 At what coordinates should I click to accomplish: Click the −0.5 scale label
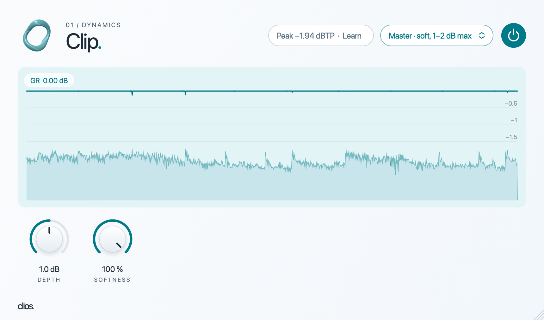point(511,103)
